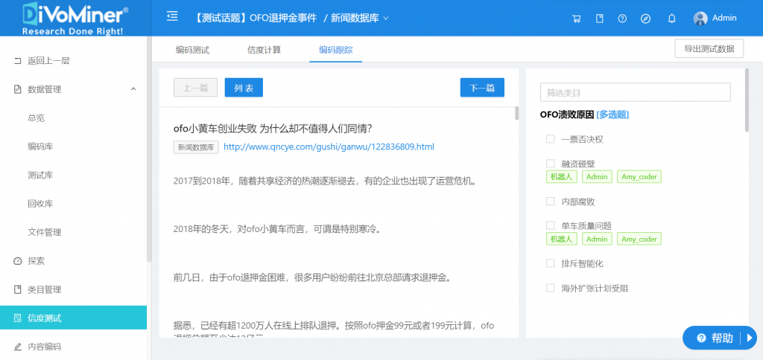
Task: Click the category panel scrollbar
Action: [747, 100]
